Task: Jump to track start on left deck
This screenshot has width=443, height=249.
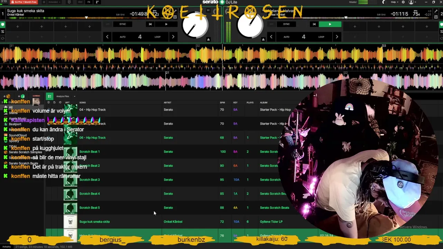Action: point(150,24)
